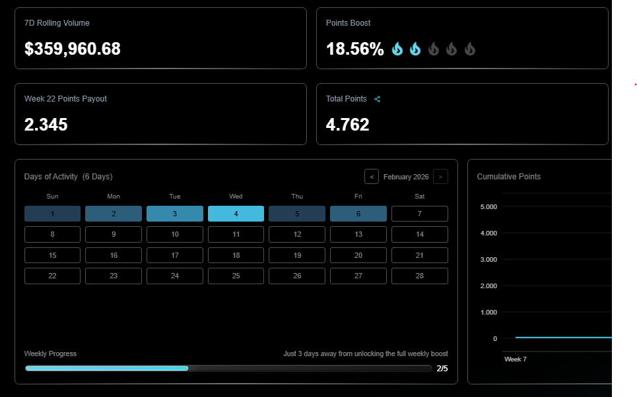Click the third gray flame icon
This screenshot has height=397, width=637.
tap(434, 48)
